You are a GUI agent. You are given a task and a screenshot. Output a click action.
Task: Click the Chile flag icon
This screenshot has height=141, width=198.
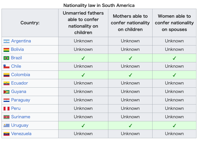pyautogui.click(x=6, y=66)
